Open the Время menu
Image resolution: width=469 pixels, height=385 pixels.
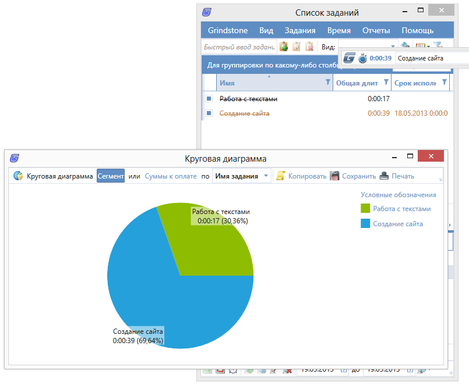click(x=339, y=30)
